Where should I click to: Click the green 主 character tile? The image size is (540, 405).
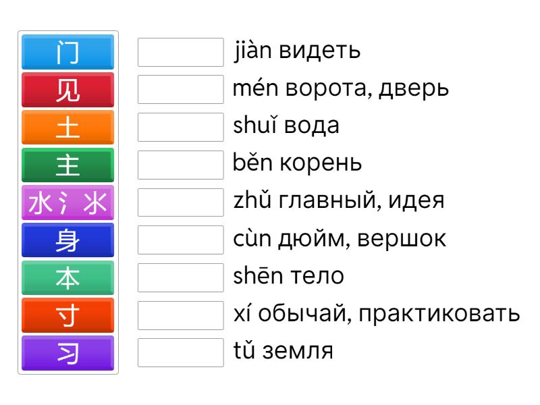[67, 165]
